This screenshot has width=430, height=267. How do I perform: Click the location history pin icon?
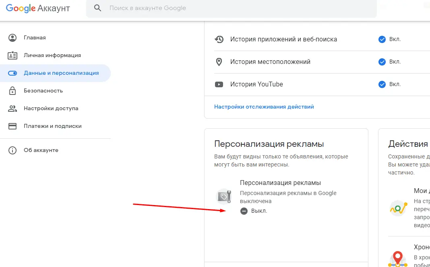tap(219, 62)
